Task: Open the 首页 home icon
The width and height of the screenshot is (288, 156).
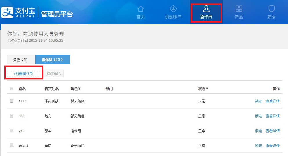Action: tap(141, 9)
